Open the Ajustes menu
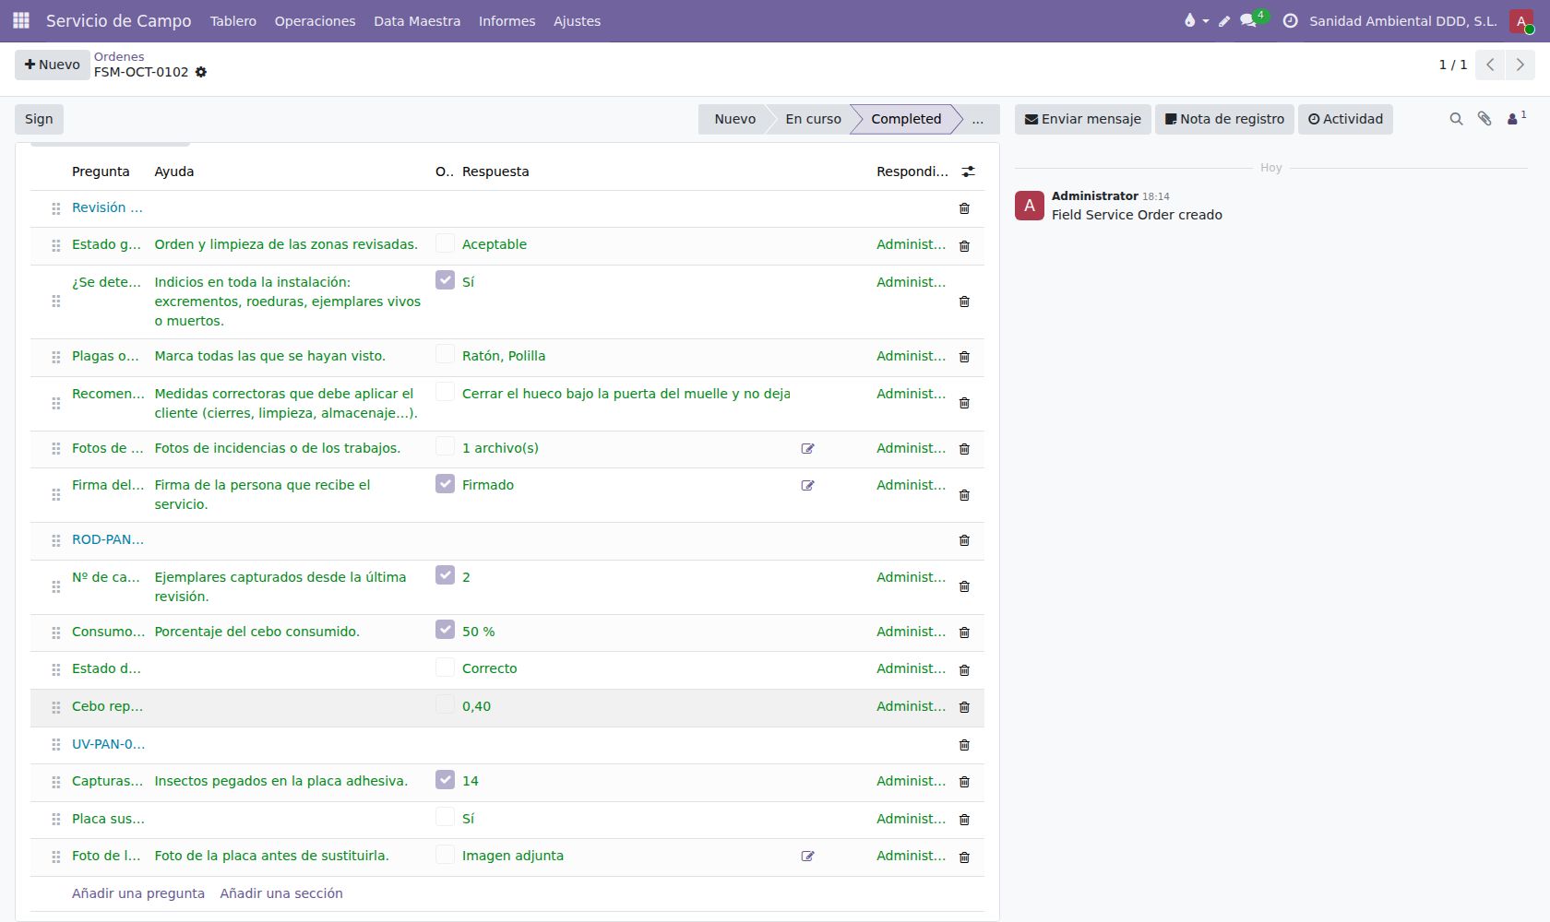The image size is (1550, 922). [577, 21]
